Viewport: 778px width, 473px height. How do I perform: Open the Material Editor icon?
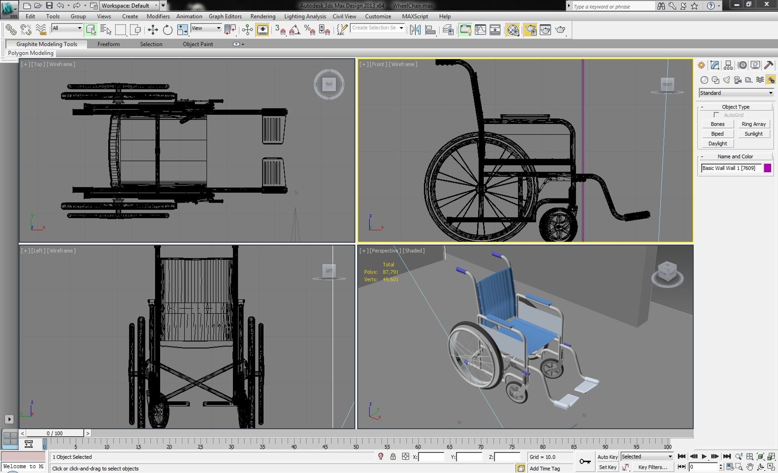click(x=513, y=30)
